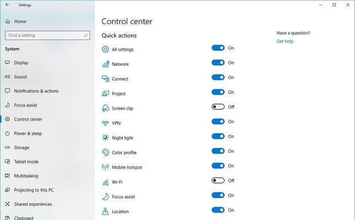Click the Get help link
This screenshot has height=220, width=355.
pyautogui.click(x=285, y=41)
